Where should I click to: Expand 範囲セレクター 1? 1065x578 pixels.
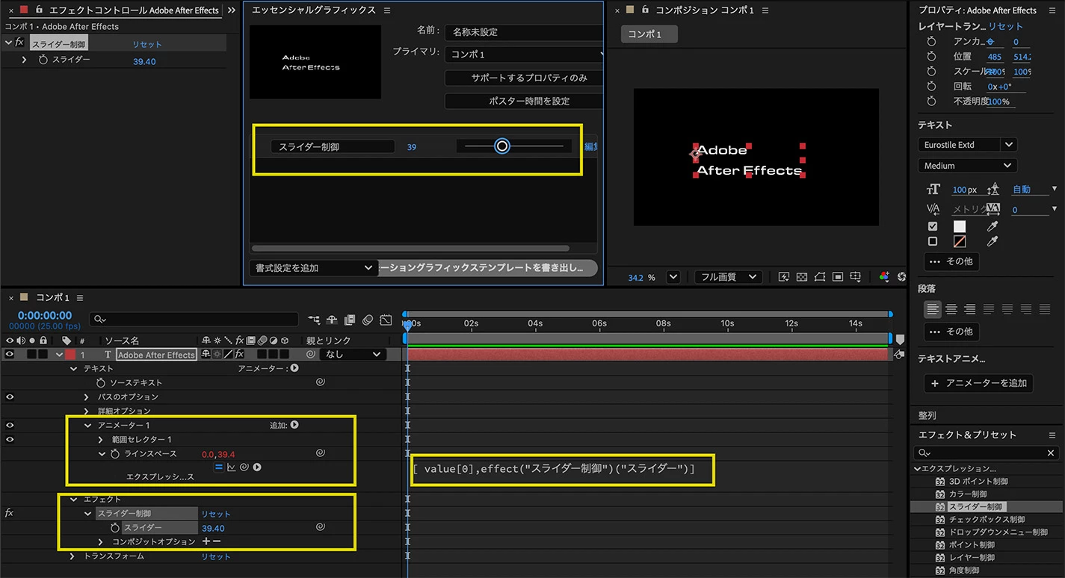click(101, 440)
